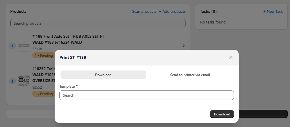Click the Tasks (0) panel heading
The image size is (290, 127).
pyautogui.click(x=208, y=11)
